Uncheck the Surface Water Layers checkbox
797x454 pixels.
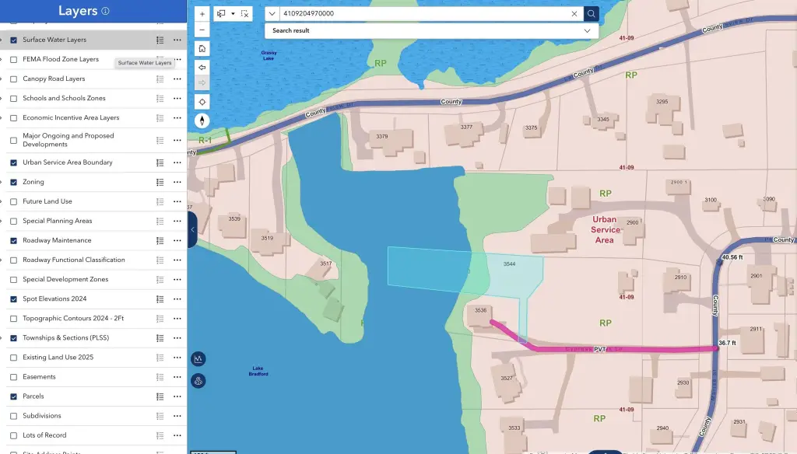click(14, 40)
